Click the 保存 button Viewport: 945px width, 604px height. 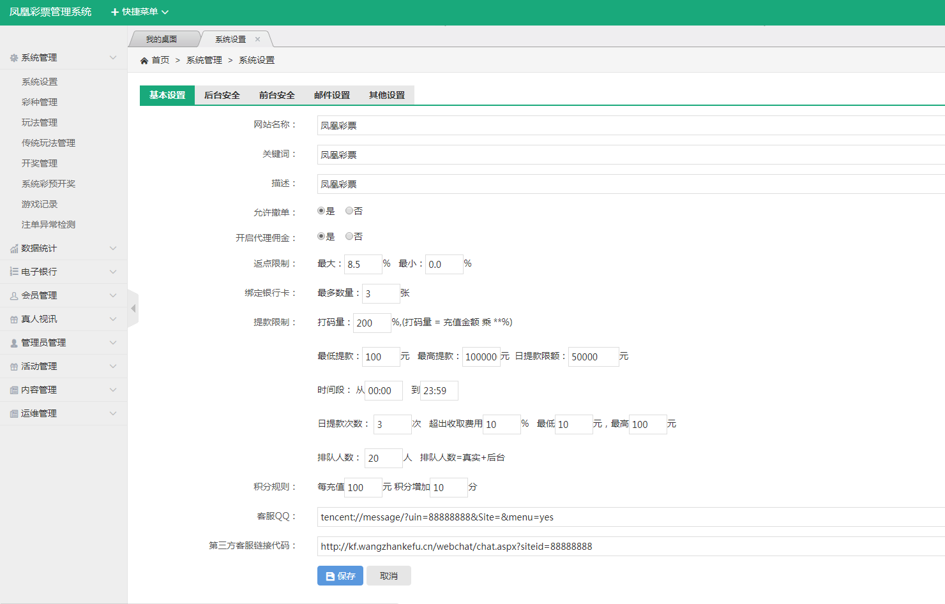340,576
